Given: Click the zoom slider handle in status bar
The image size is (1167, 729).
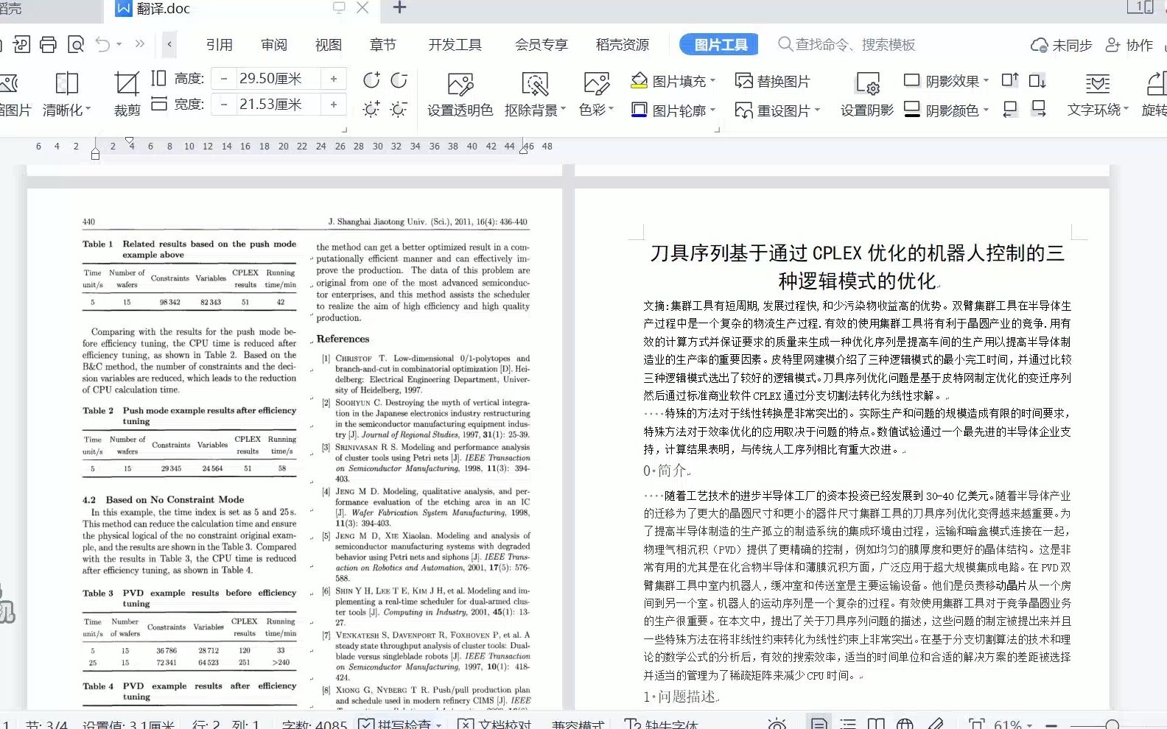Looking at the screenshot, I should pyautogui.click(x=1112, y=725).
